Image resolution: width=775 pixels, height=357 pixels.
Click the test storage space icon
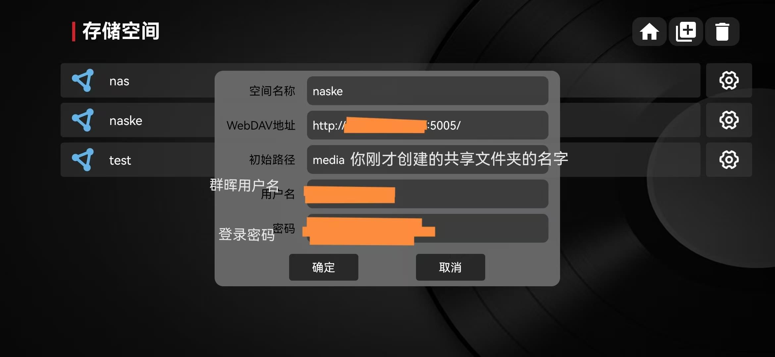82,160
